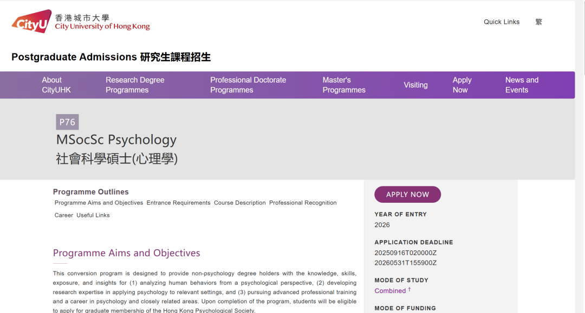Open Useful Links anchor
This screenshot has width=585, height=313.
(93, 215)
